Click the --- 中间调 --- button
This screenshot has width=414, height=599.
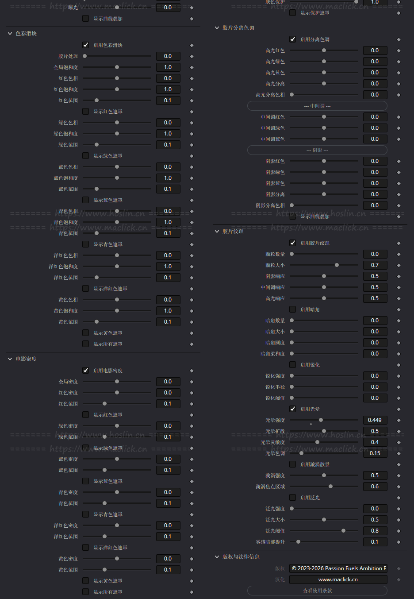pos(317,106)
